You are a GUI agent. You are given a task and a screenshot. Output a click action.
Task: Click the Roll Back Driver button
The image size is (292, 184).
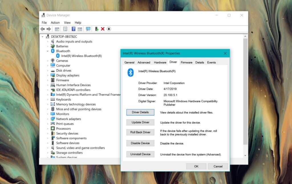tap(140, 132)
